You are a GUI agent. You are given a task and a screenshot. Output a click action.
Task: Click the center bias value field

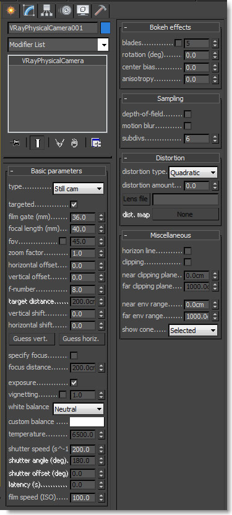tap(197, 67)
